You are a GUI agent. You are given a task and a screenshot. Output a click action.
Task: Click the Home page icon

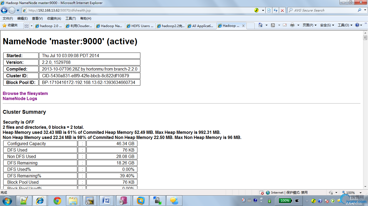[260, 25]
